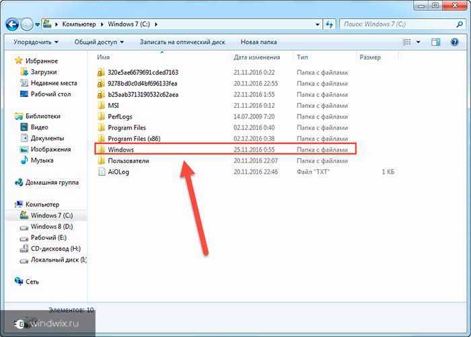The image size is (471, 337).
Task: Click date 14.07.2009 7:20 of PerfLogs
Action: tap(254, 117)
